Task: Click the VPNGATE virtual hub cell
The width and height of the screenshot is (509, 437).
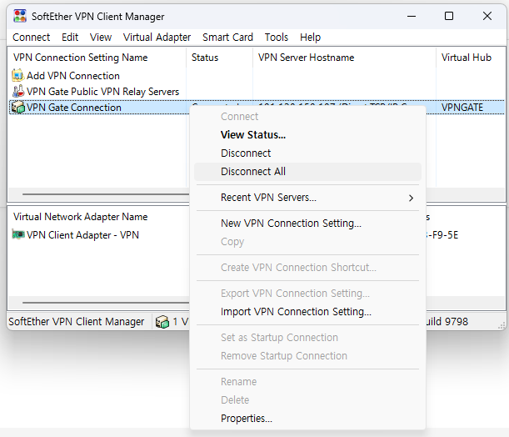Action: (x=462, y=108)
